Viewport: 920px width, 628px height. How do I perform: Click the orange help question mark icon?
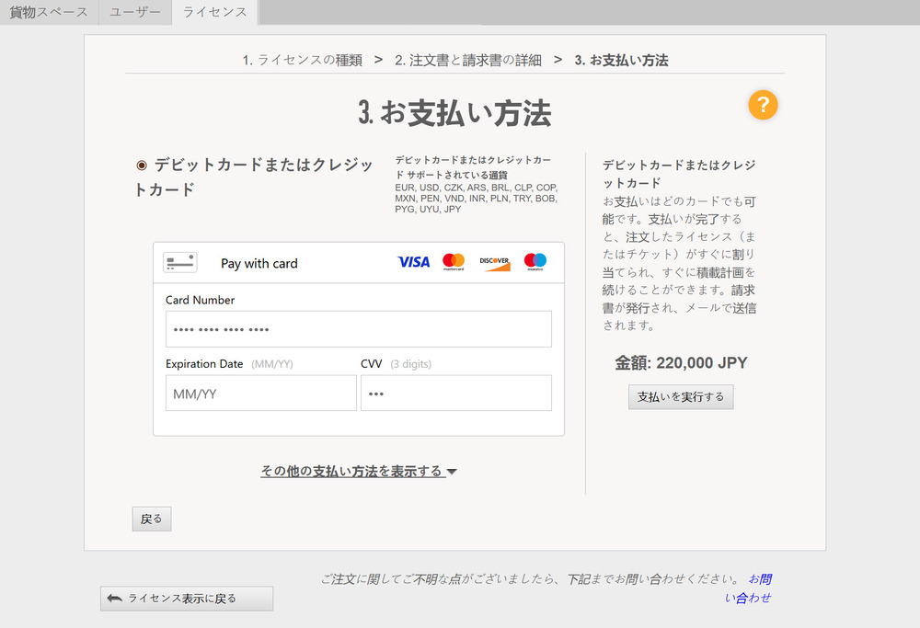coord(763,105)
